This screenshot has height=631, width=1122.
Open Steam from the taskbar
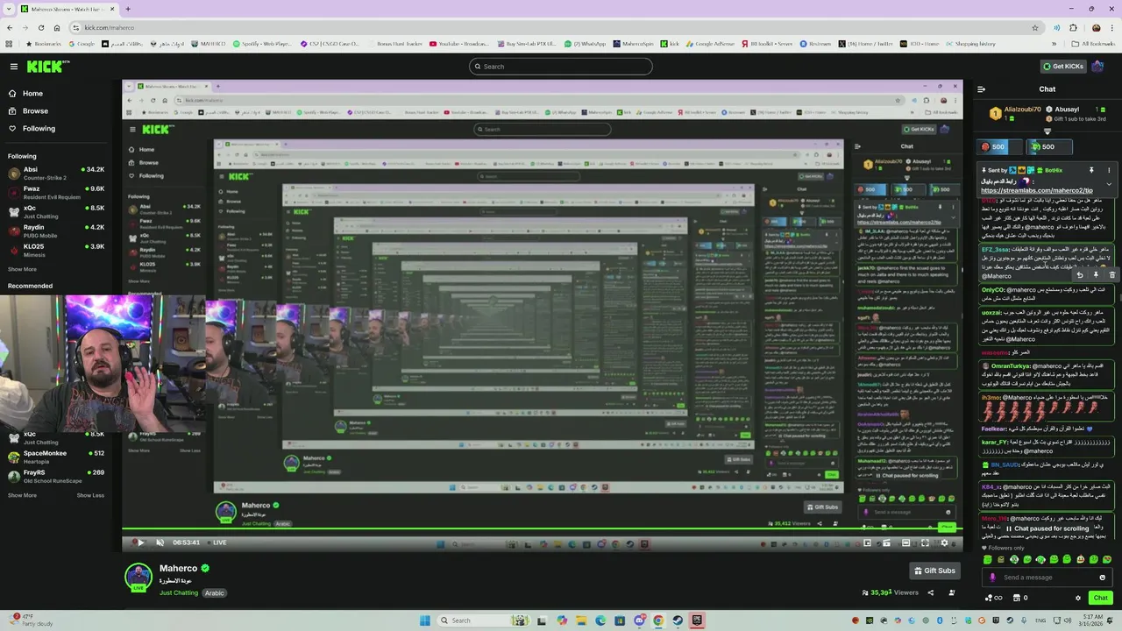678,620
